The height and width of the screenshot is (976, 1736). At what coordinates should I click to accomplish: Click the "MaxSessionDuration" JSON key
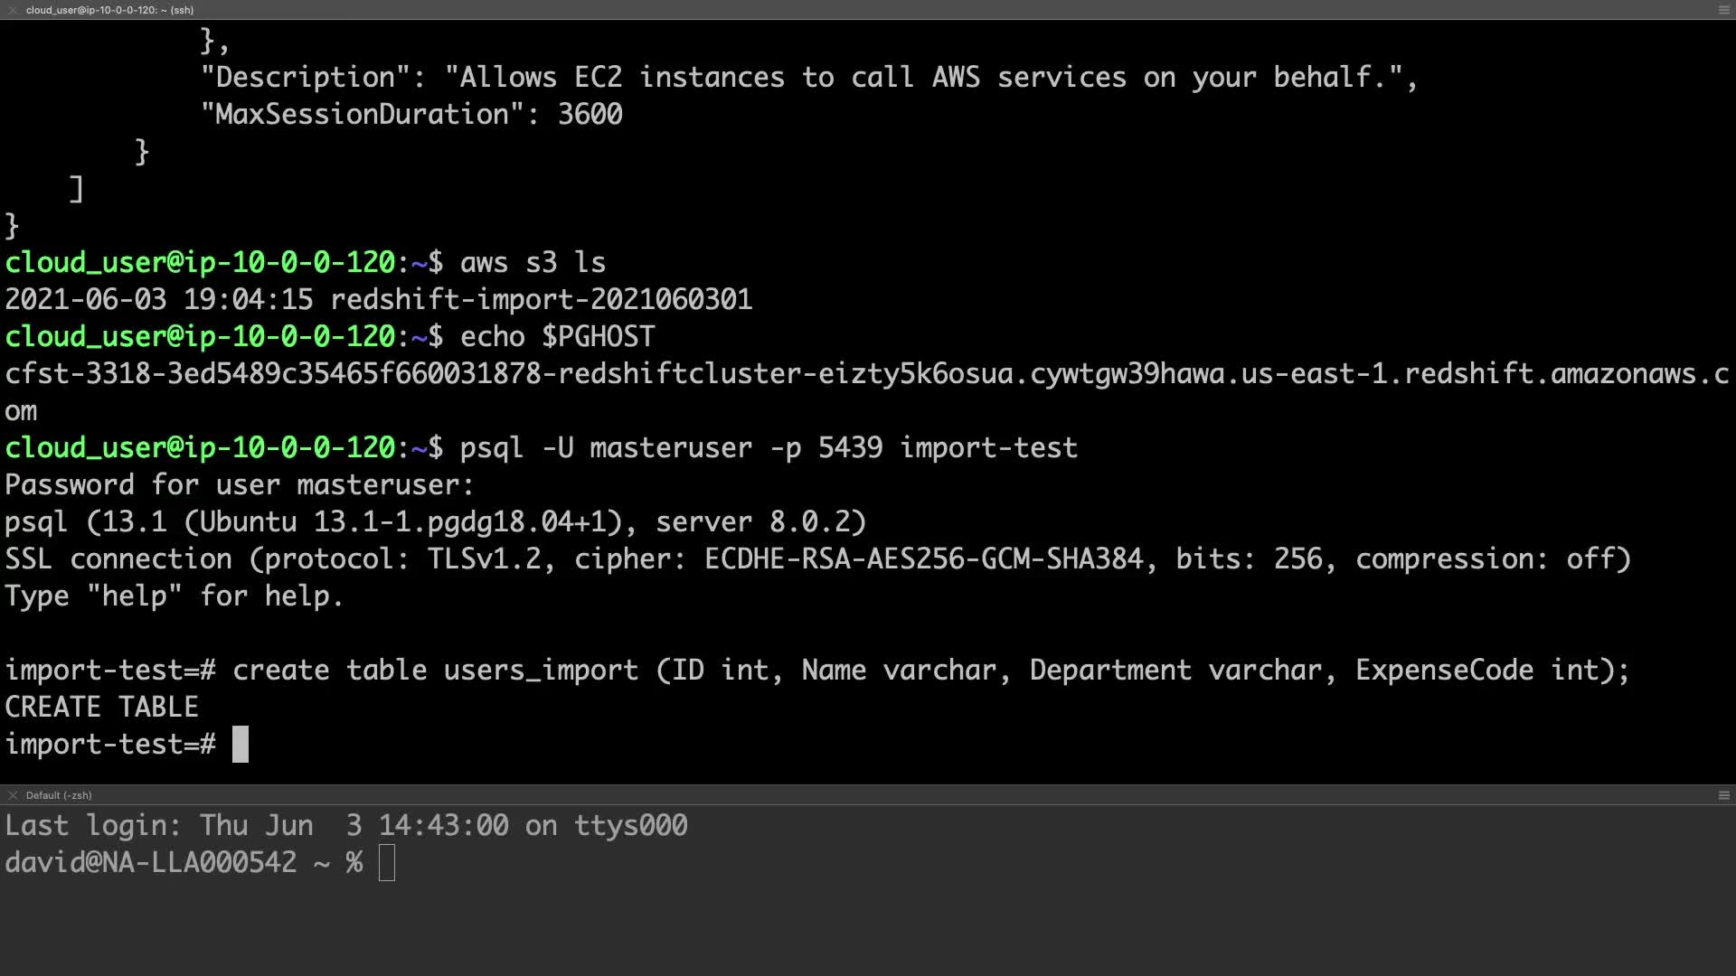(363, 115)
